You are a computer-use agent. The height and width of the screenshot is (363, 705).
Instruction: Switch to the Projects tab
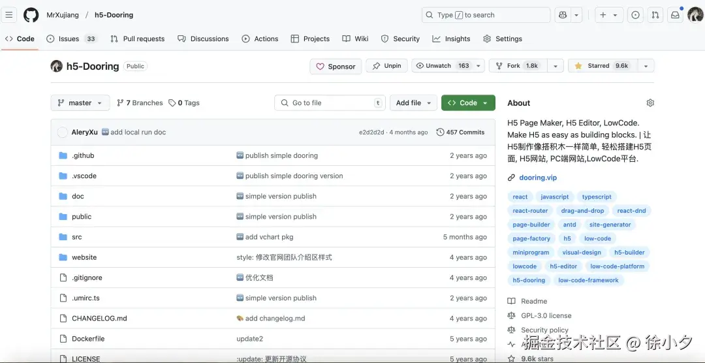pos(310,39)
